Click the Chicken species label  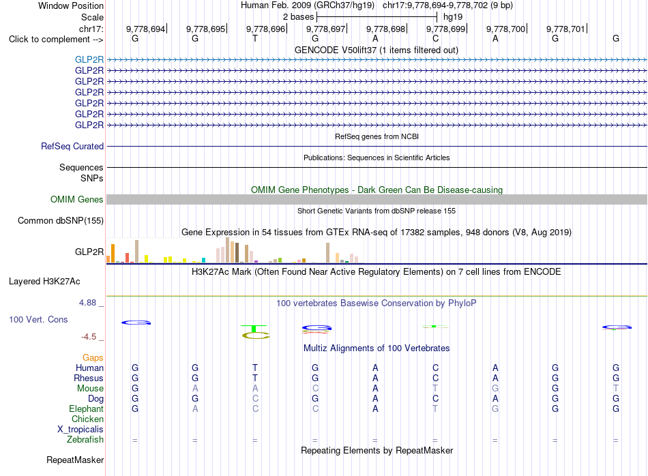[87, 419]
